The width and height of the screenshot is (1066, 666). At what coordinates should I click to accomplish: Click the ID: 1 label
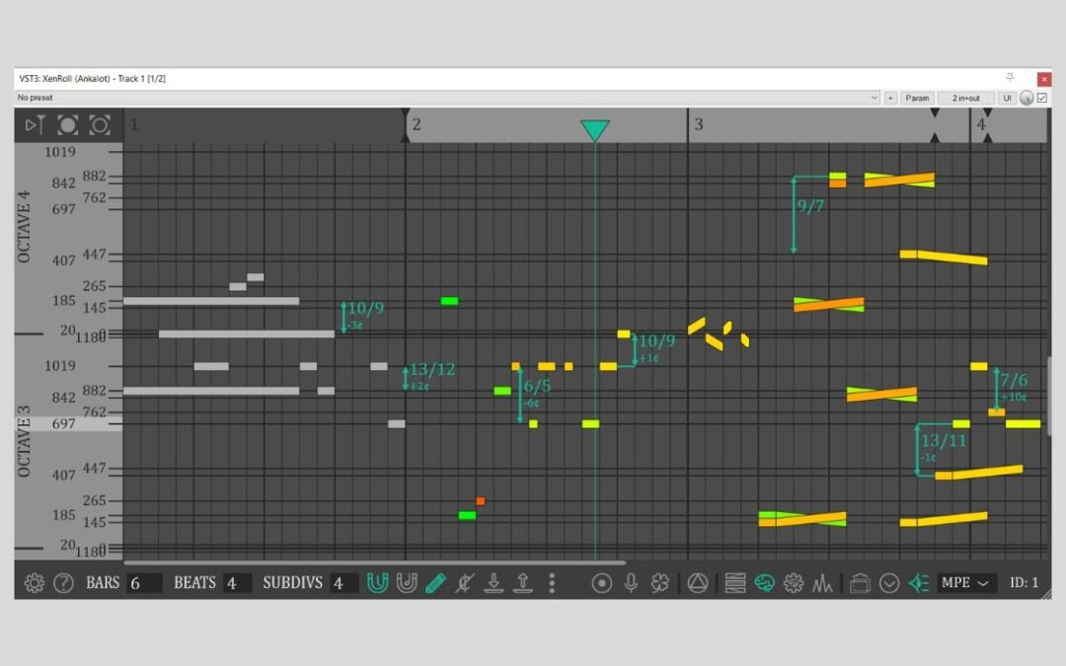1024,583
